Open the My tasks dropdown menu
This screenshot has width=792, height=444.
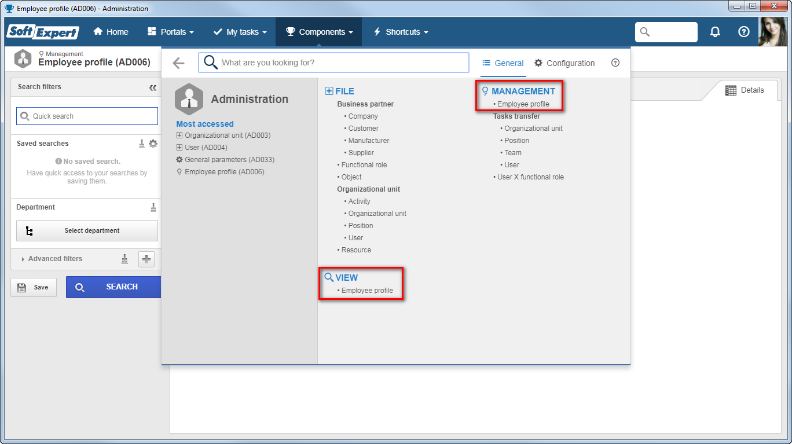(x=240, y=32)
